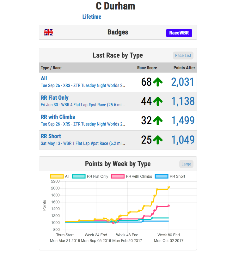Open the RR with Climbs link
This screenshot has height=254, width=239.
click(58, 117)
